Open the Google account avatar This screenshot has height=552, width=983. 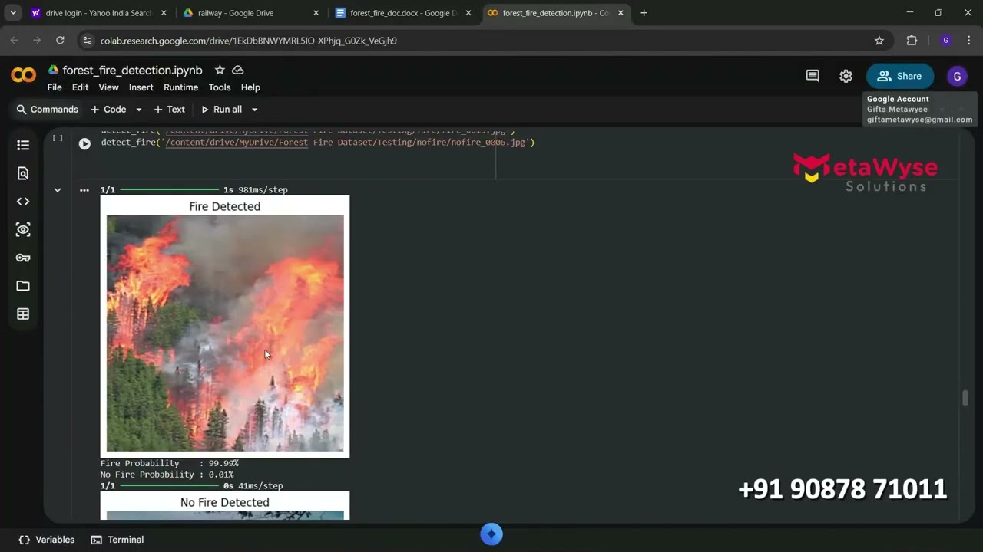(x=957, y=76)
